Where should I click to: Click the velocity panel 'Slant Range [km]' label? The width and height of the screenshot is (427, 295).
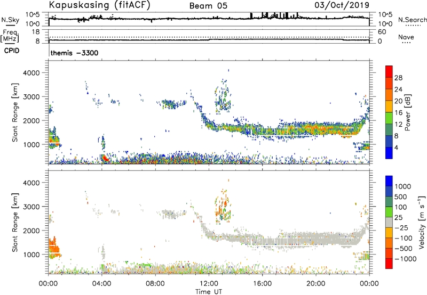(x=15, y=222)
